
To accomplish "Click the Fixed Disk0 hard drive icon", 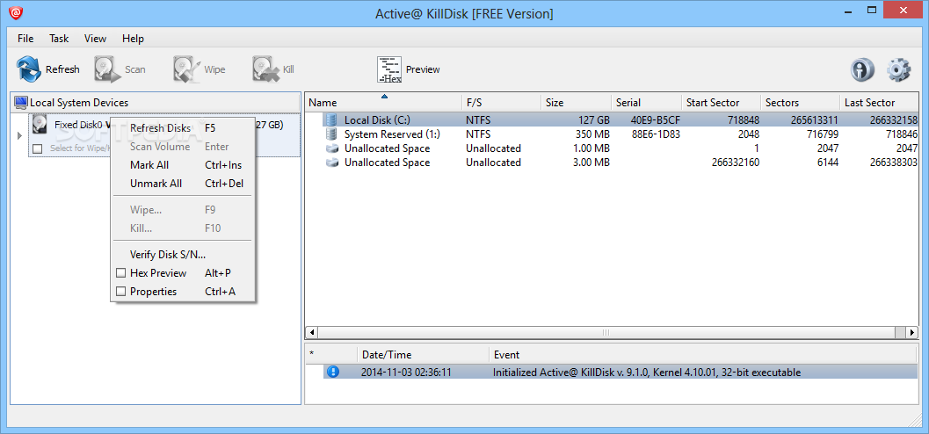I will (40, 125).
